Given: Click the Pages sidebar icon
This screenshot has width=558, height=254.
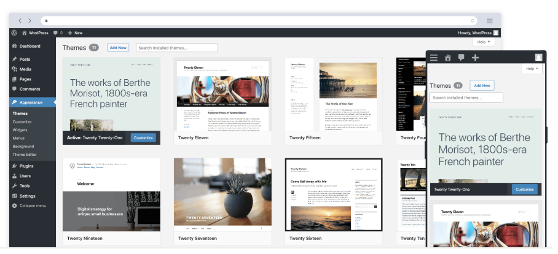Looking at the screenshot, I should pos(15,79).
